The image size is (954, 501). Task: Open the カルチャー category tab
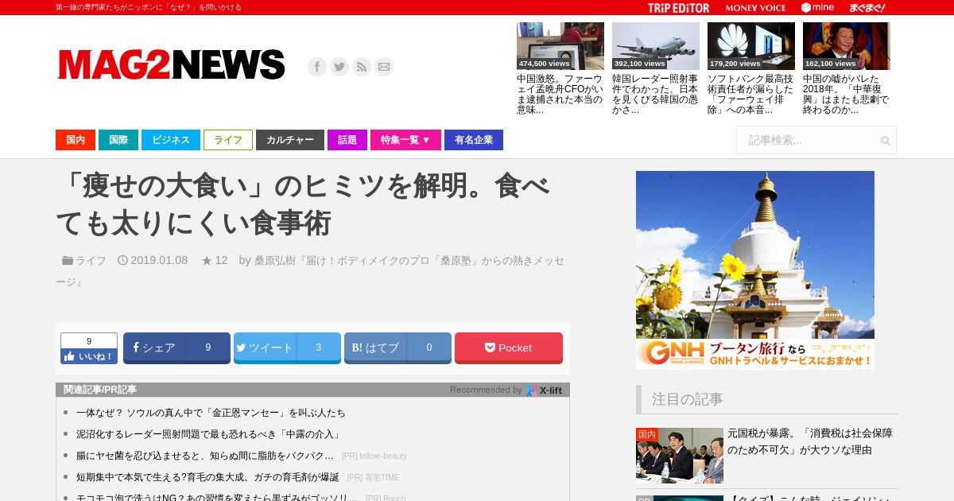point(290,140)
